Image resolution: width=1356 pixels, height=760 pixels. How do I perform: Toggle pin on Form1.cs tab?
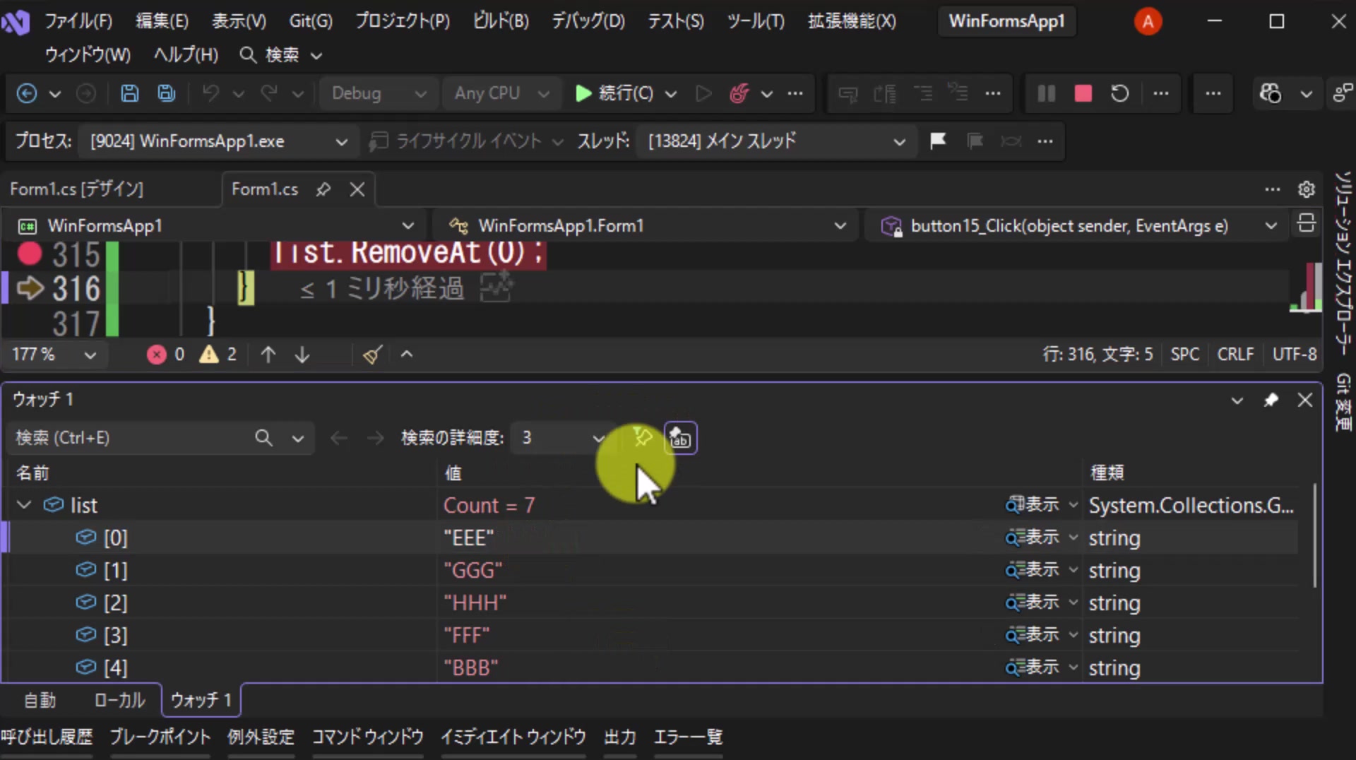[323, 189]
